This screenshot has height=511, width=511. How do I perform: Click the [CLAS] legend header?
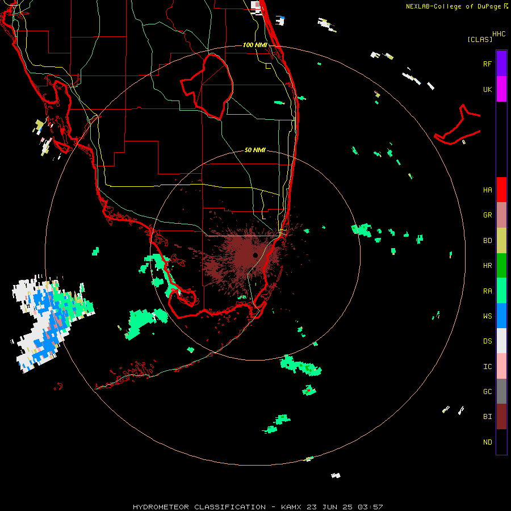click(x=480, y=39)
